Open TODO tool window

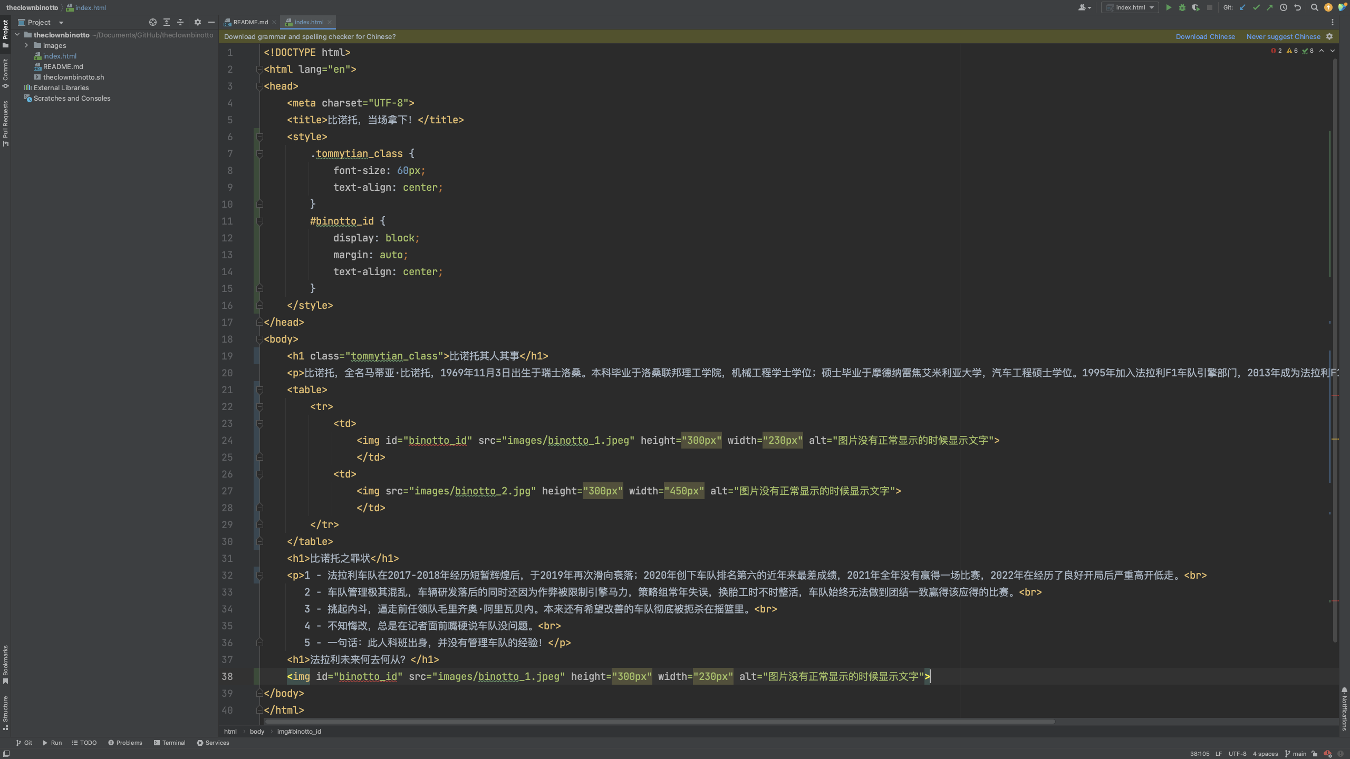(84, 743)
